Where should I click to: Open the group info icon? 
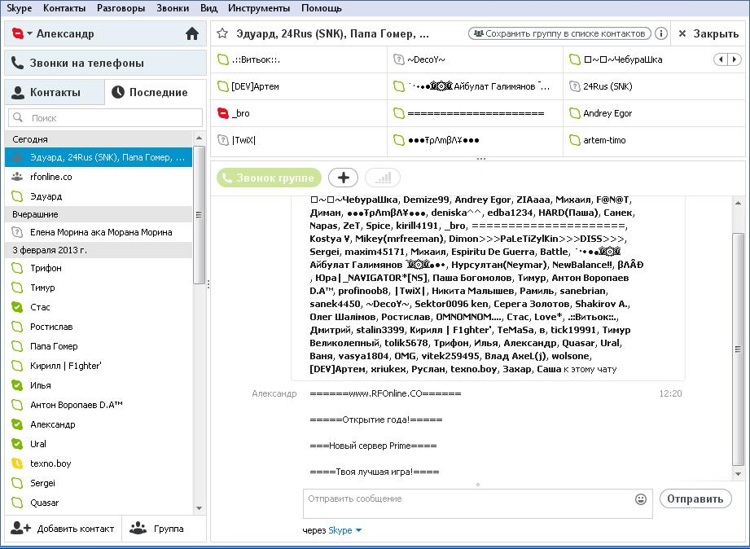(660, 33)
